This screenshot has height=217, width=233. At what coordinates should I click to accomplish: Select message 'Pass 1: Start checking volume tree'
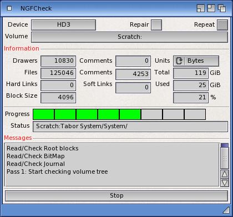[57, 171]
